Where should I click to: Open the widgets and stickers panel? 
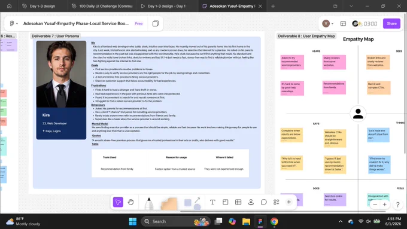[x=276, y=202]
